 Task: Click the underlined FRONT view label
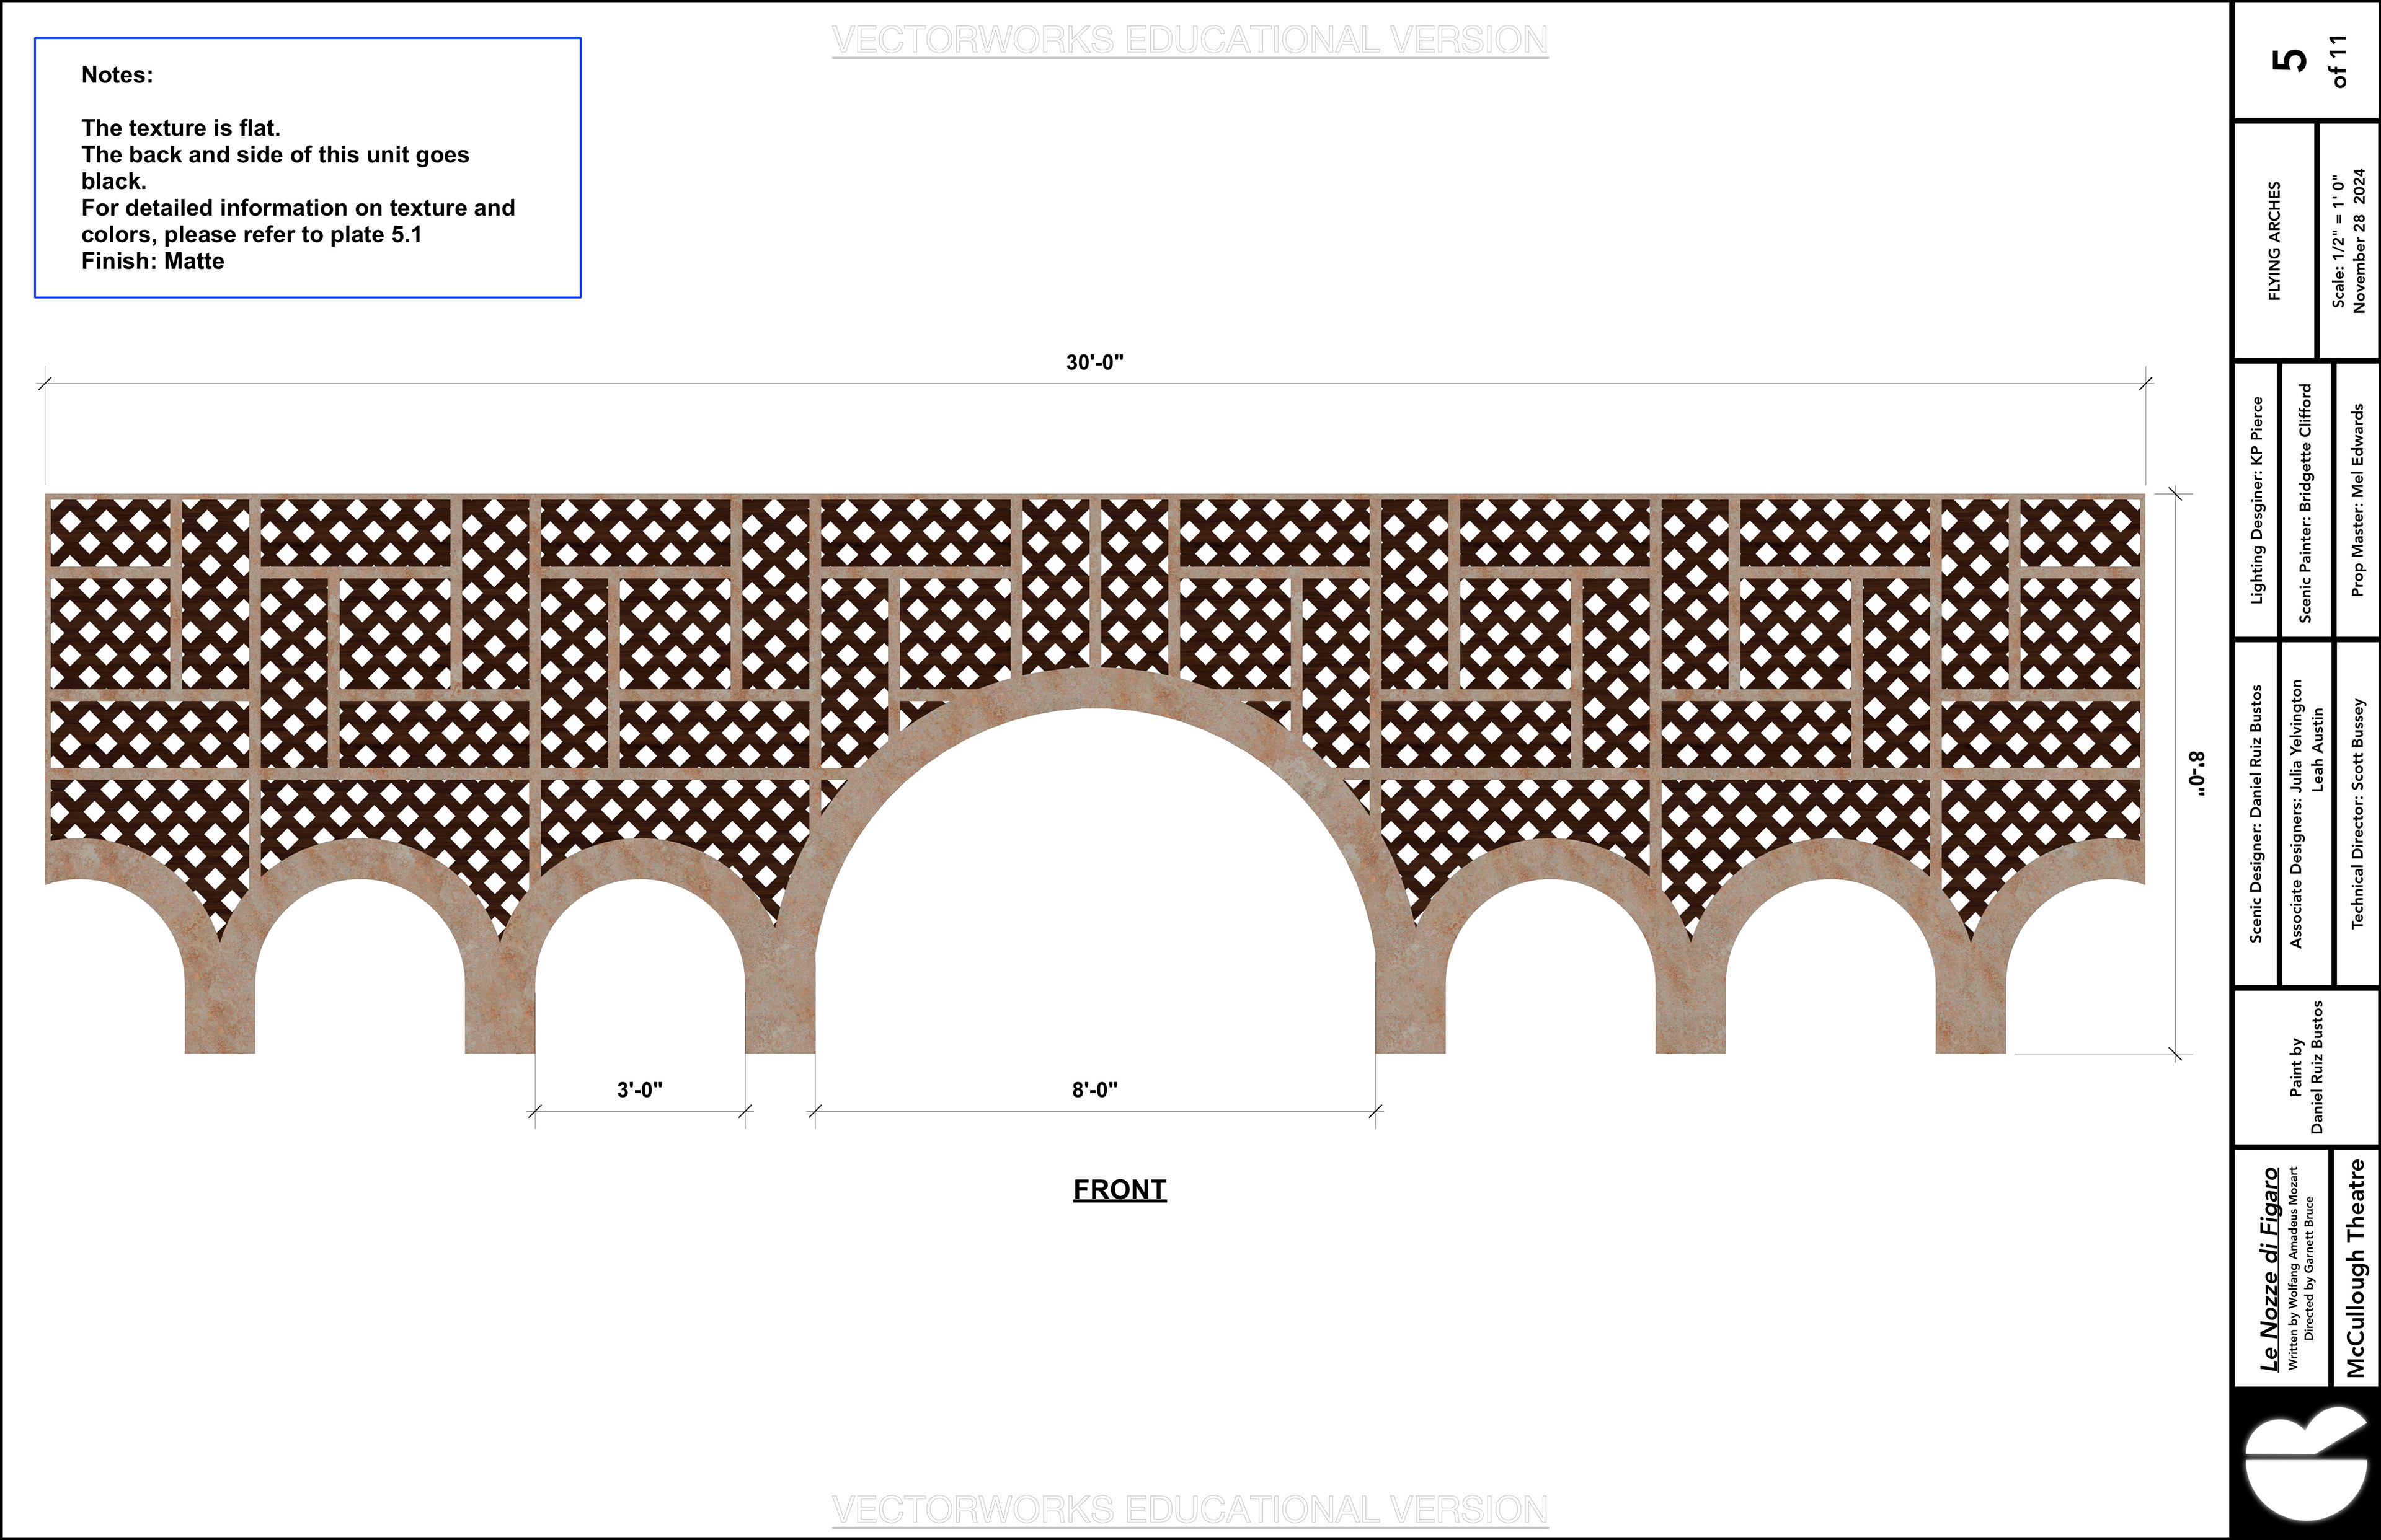(1119, 1189)
